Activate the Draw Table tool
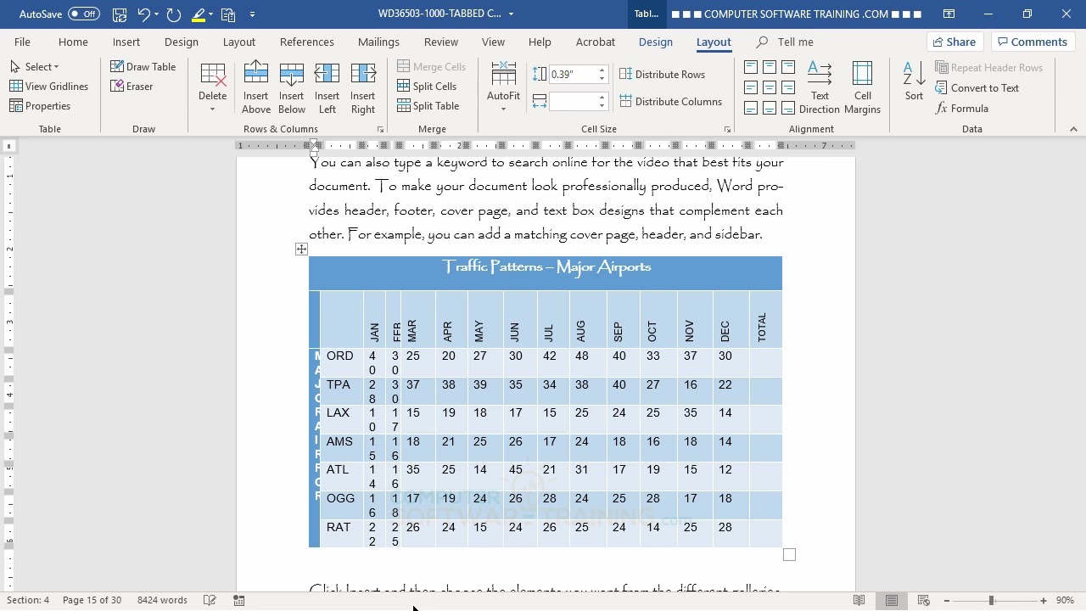This screenshot has width=1086, height=611. (x=143, y=67)
